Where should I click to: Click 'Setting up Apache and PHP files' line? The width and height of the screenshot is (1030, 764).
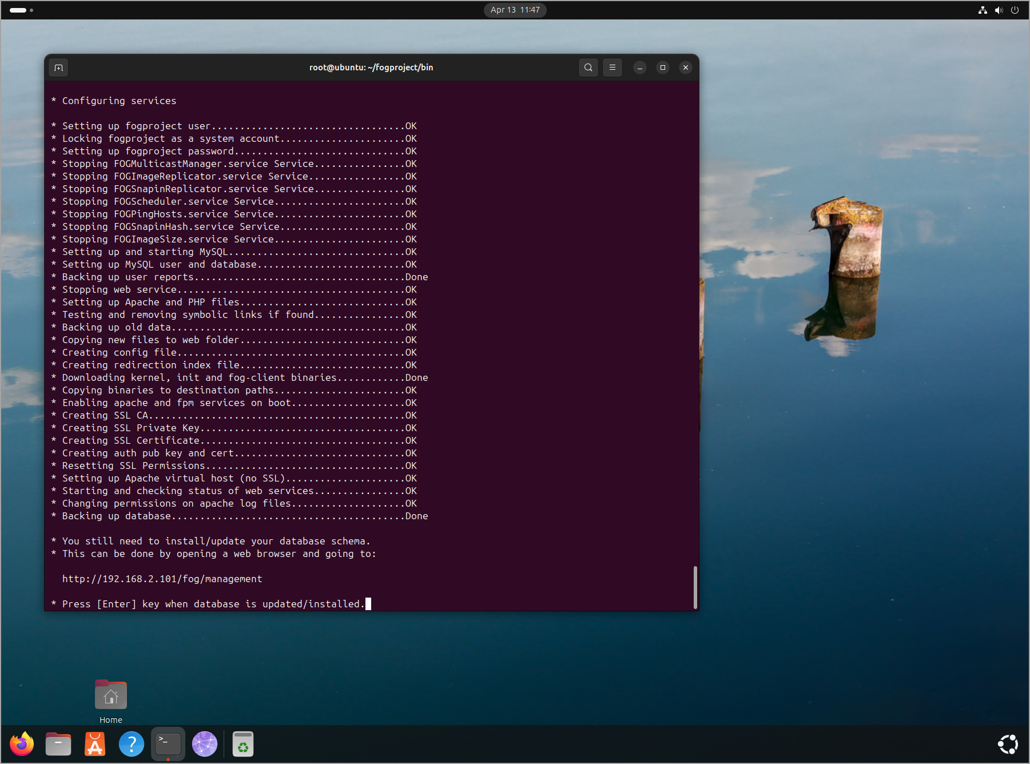[234, 302]
